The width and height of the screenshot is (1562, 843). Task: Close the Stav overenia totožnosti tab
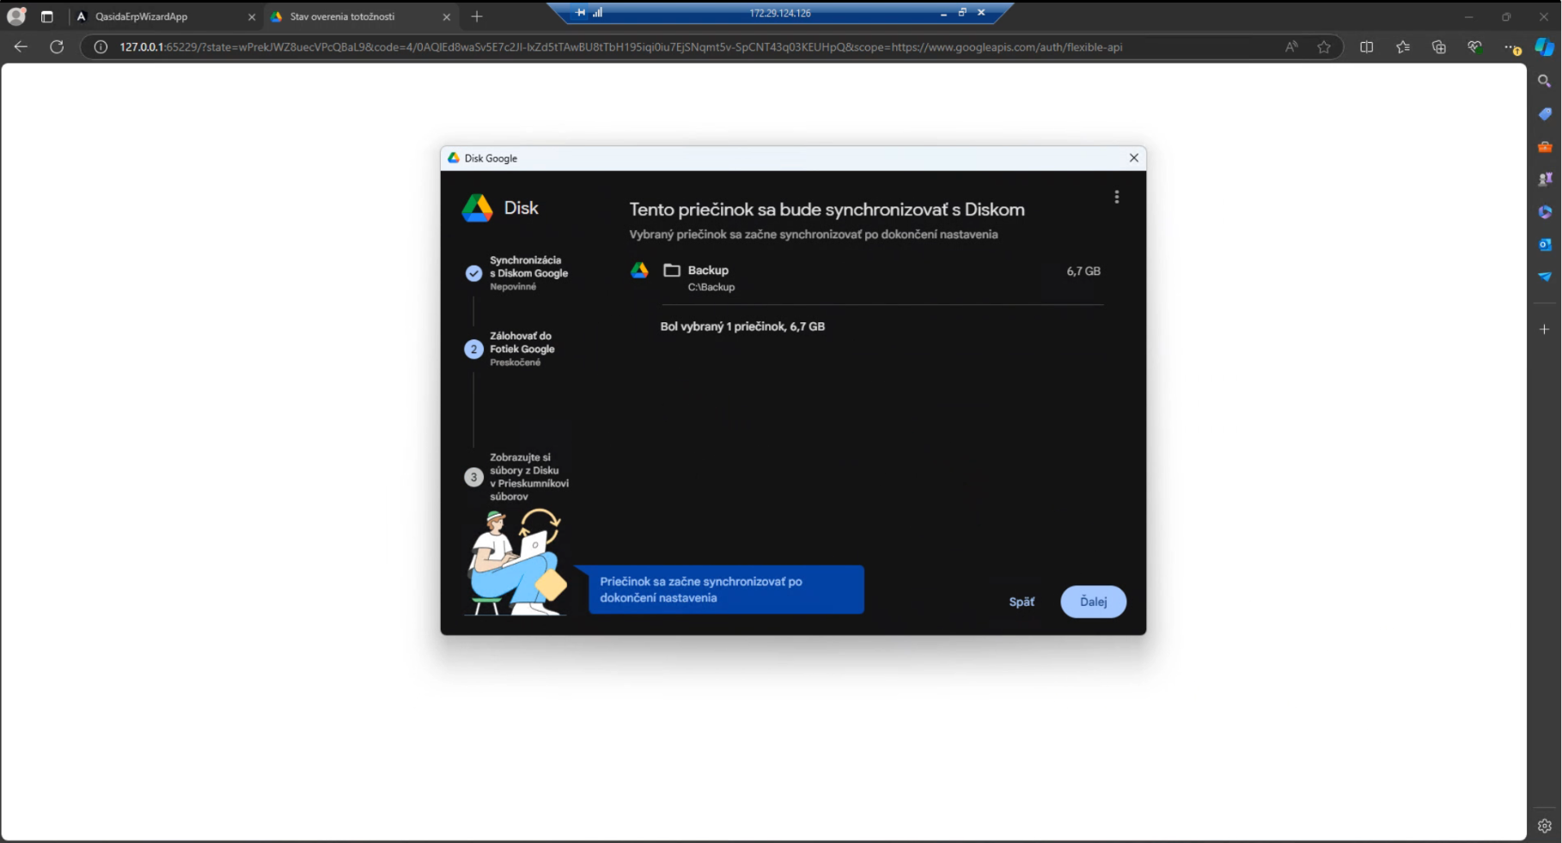pyautogui.click(x=446, y=16)
